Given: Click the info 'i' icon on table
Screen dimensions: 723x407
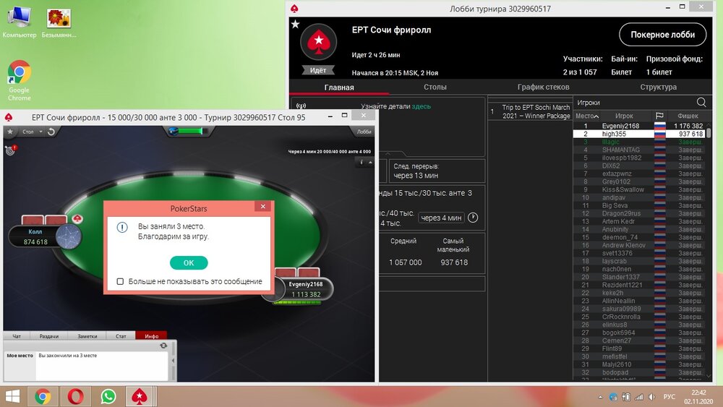Looking at the screenshot, I should pos(361,162).
